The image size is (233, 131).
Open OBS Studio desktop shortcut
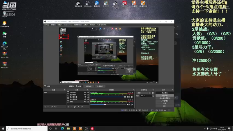88,4
